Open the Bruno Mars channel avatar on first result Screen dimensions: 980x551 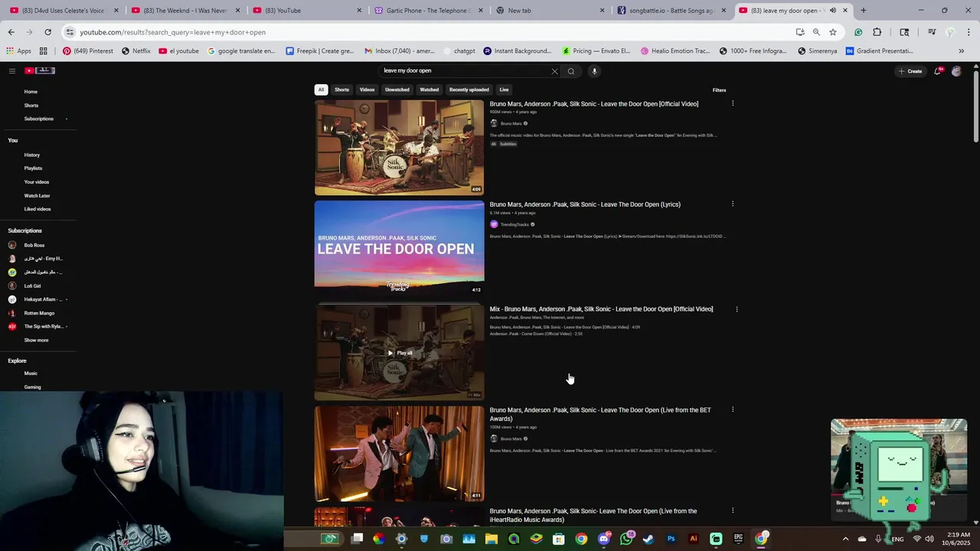point(494,123)
